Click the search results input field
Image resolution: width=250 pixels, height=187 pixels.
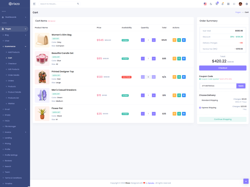pyautogui.click(x=58, y=4)
